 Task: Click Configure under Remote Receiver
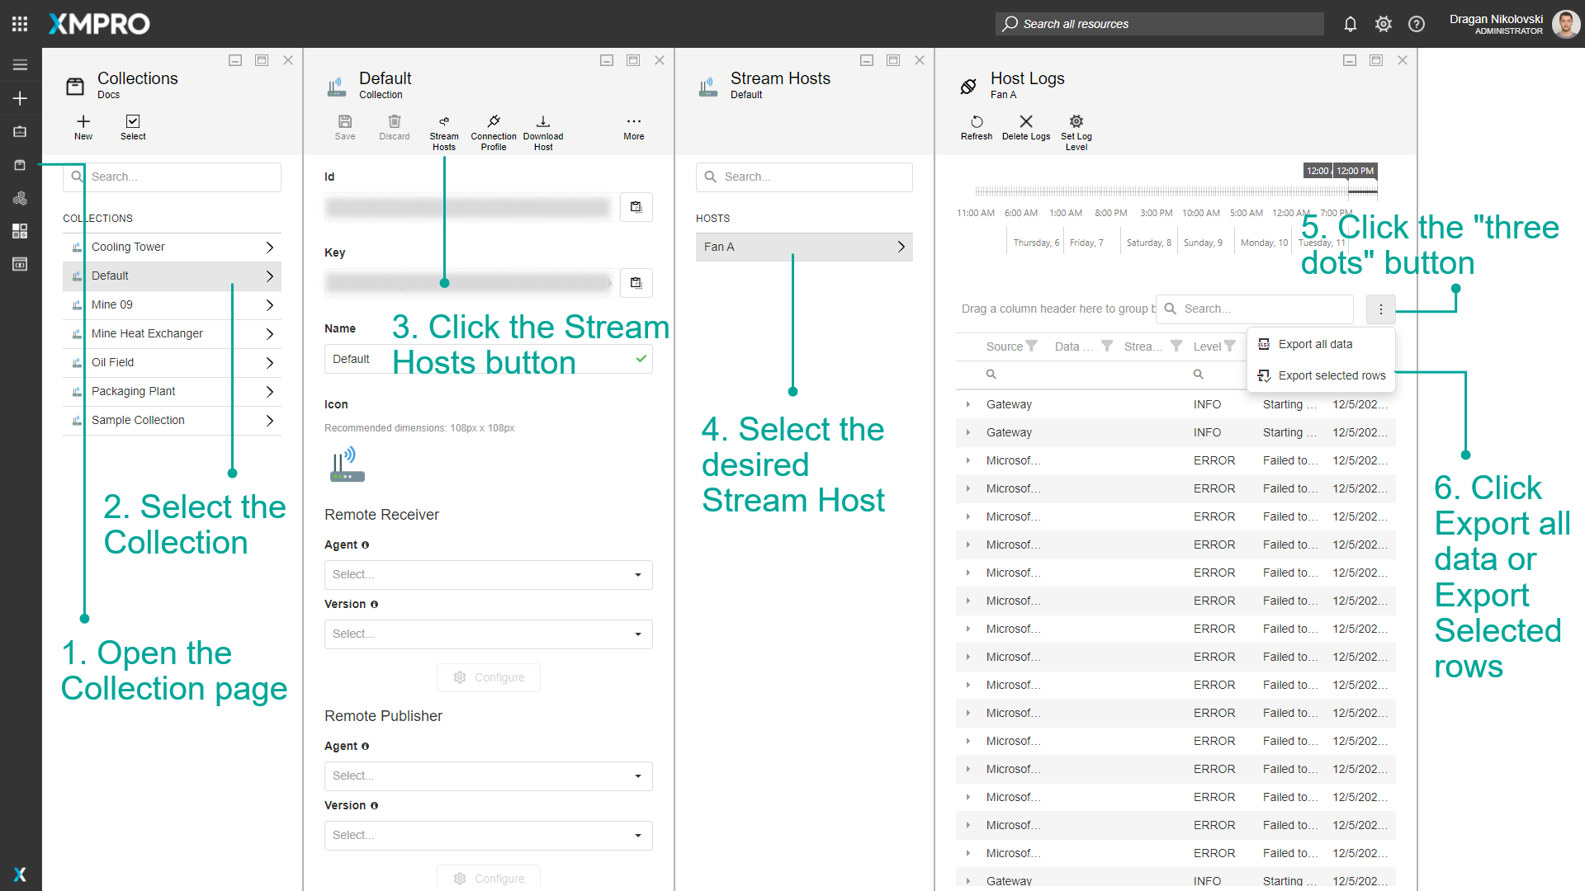point(489,677)
